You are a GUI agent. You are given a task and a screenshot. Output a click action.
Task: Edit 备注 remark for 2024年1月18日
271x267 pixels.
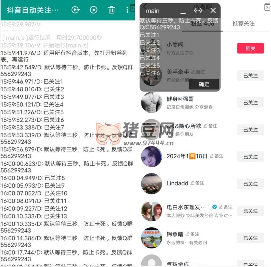click(217, 156)
